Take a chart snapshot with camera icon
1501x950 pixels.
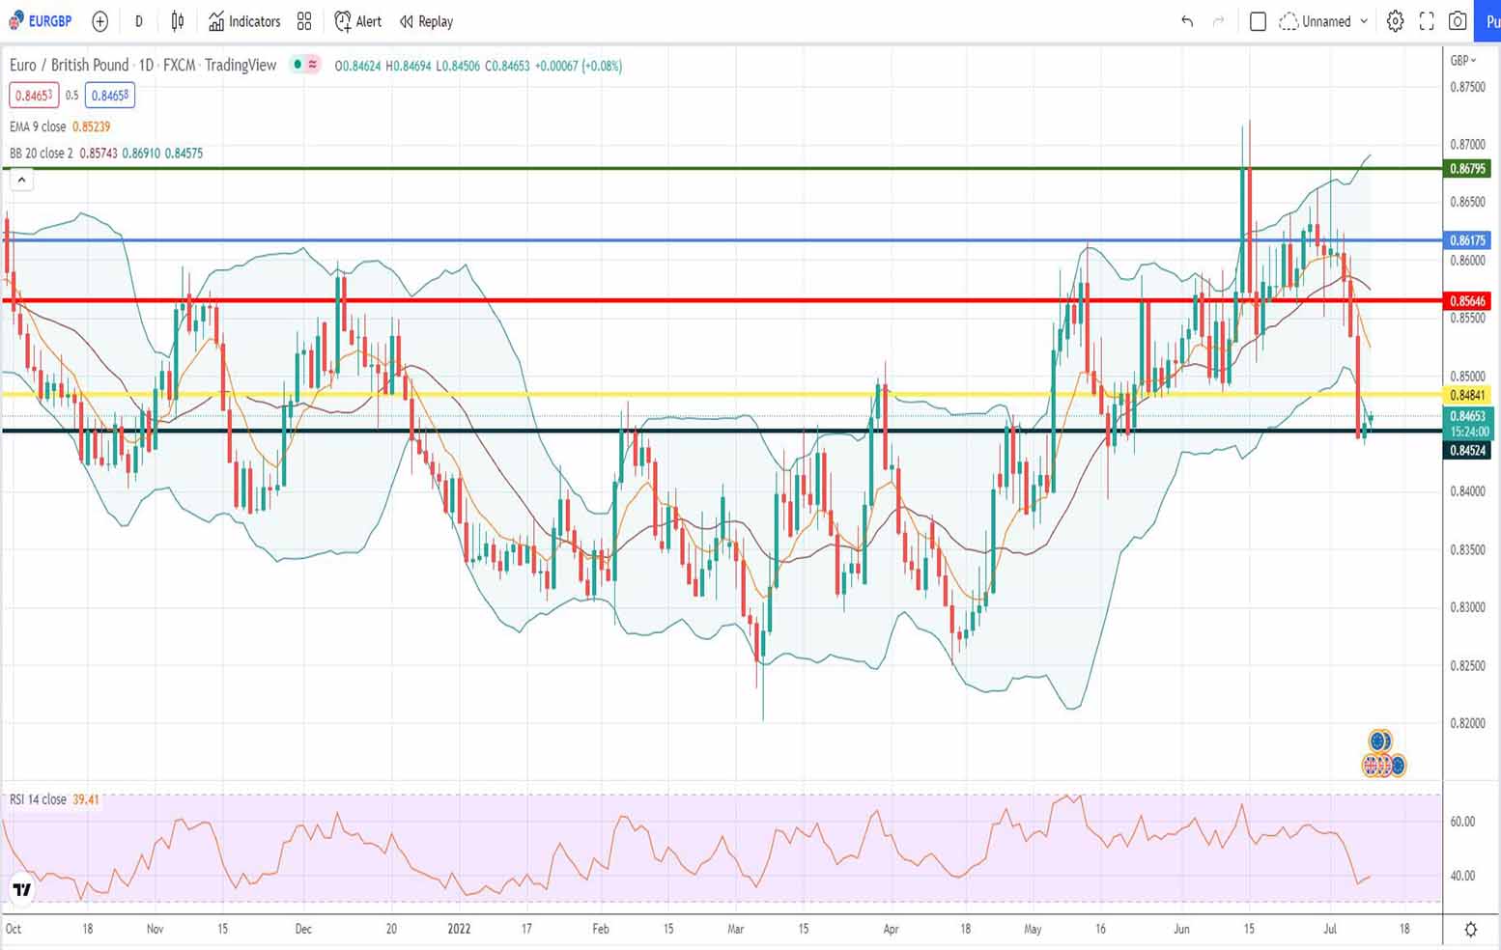(x=1458, y=21)
